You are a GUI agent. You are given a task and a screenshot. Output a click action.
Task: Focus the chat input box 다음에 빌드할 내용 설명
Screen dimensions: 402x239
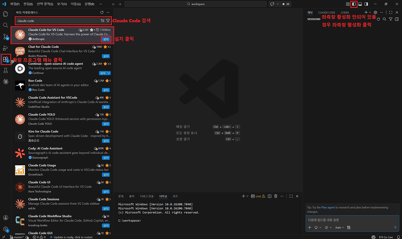[x=352, y=220]
